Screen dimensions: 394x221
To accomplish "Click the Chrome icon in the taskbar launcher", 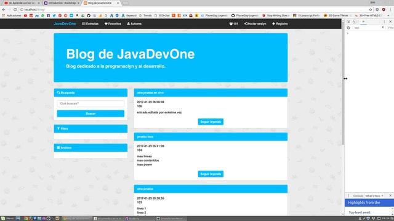I will click(x=26, y=219).
